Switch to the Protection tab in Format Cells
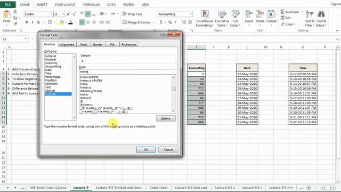 click(129, 44)
